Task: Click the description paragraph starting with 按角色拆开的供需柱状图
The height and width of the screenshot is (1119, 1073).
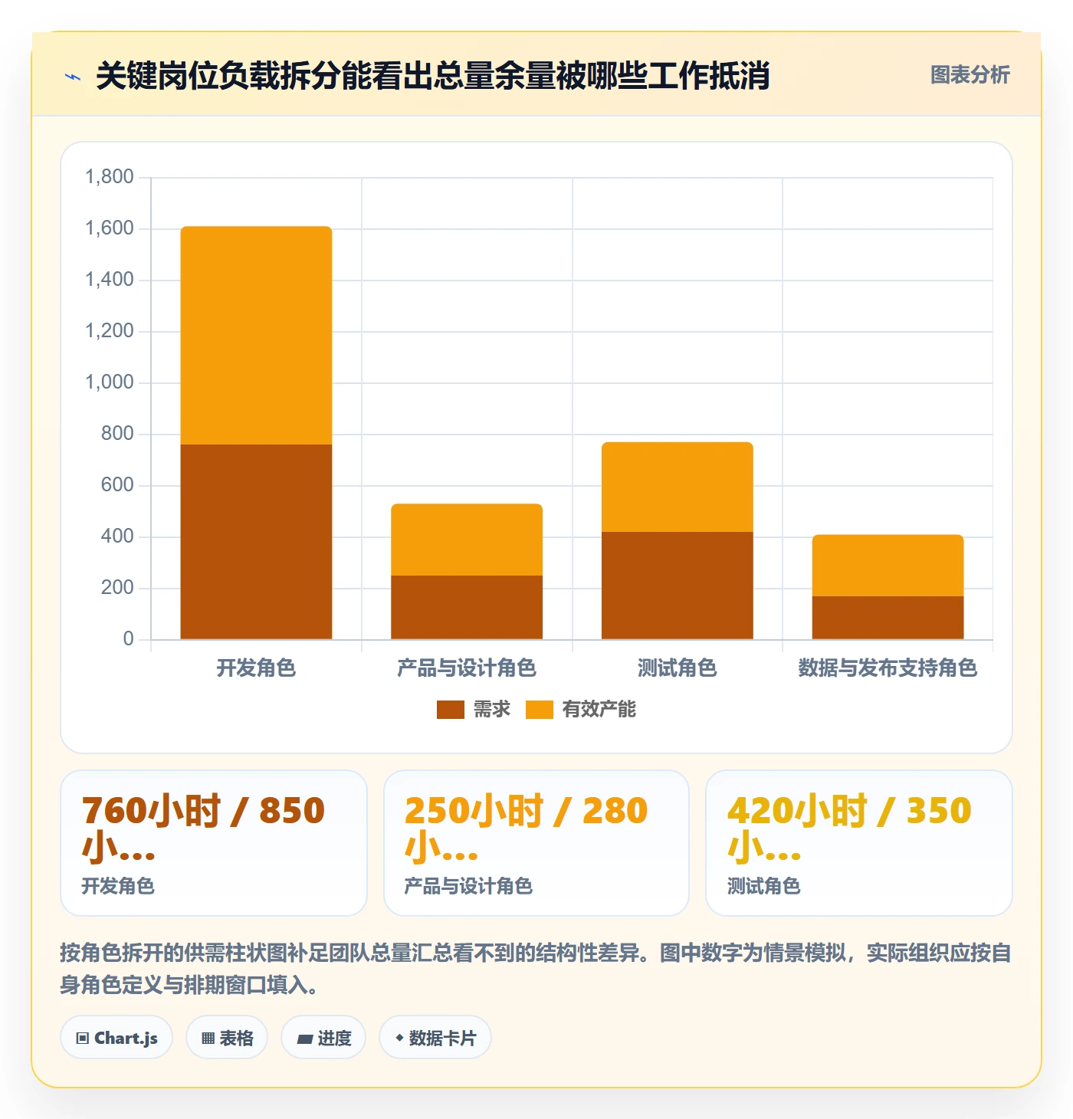Action: 536,969
